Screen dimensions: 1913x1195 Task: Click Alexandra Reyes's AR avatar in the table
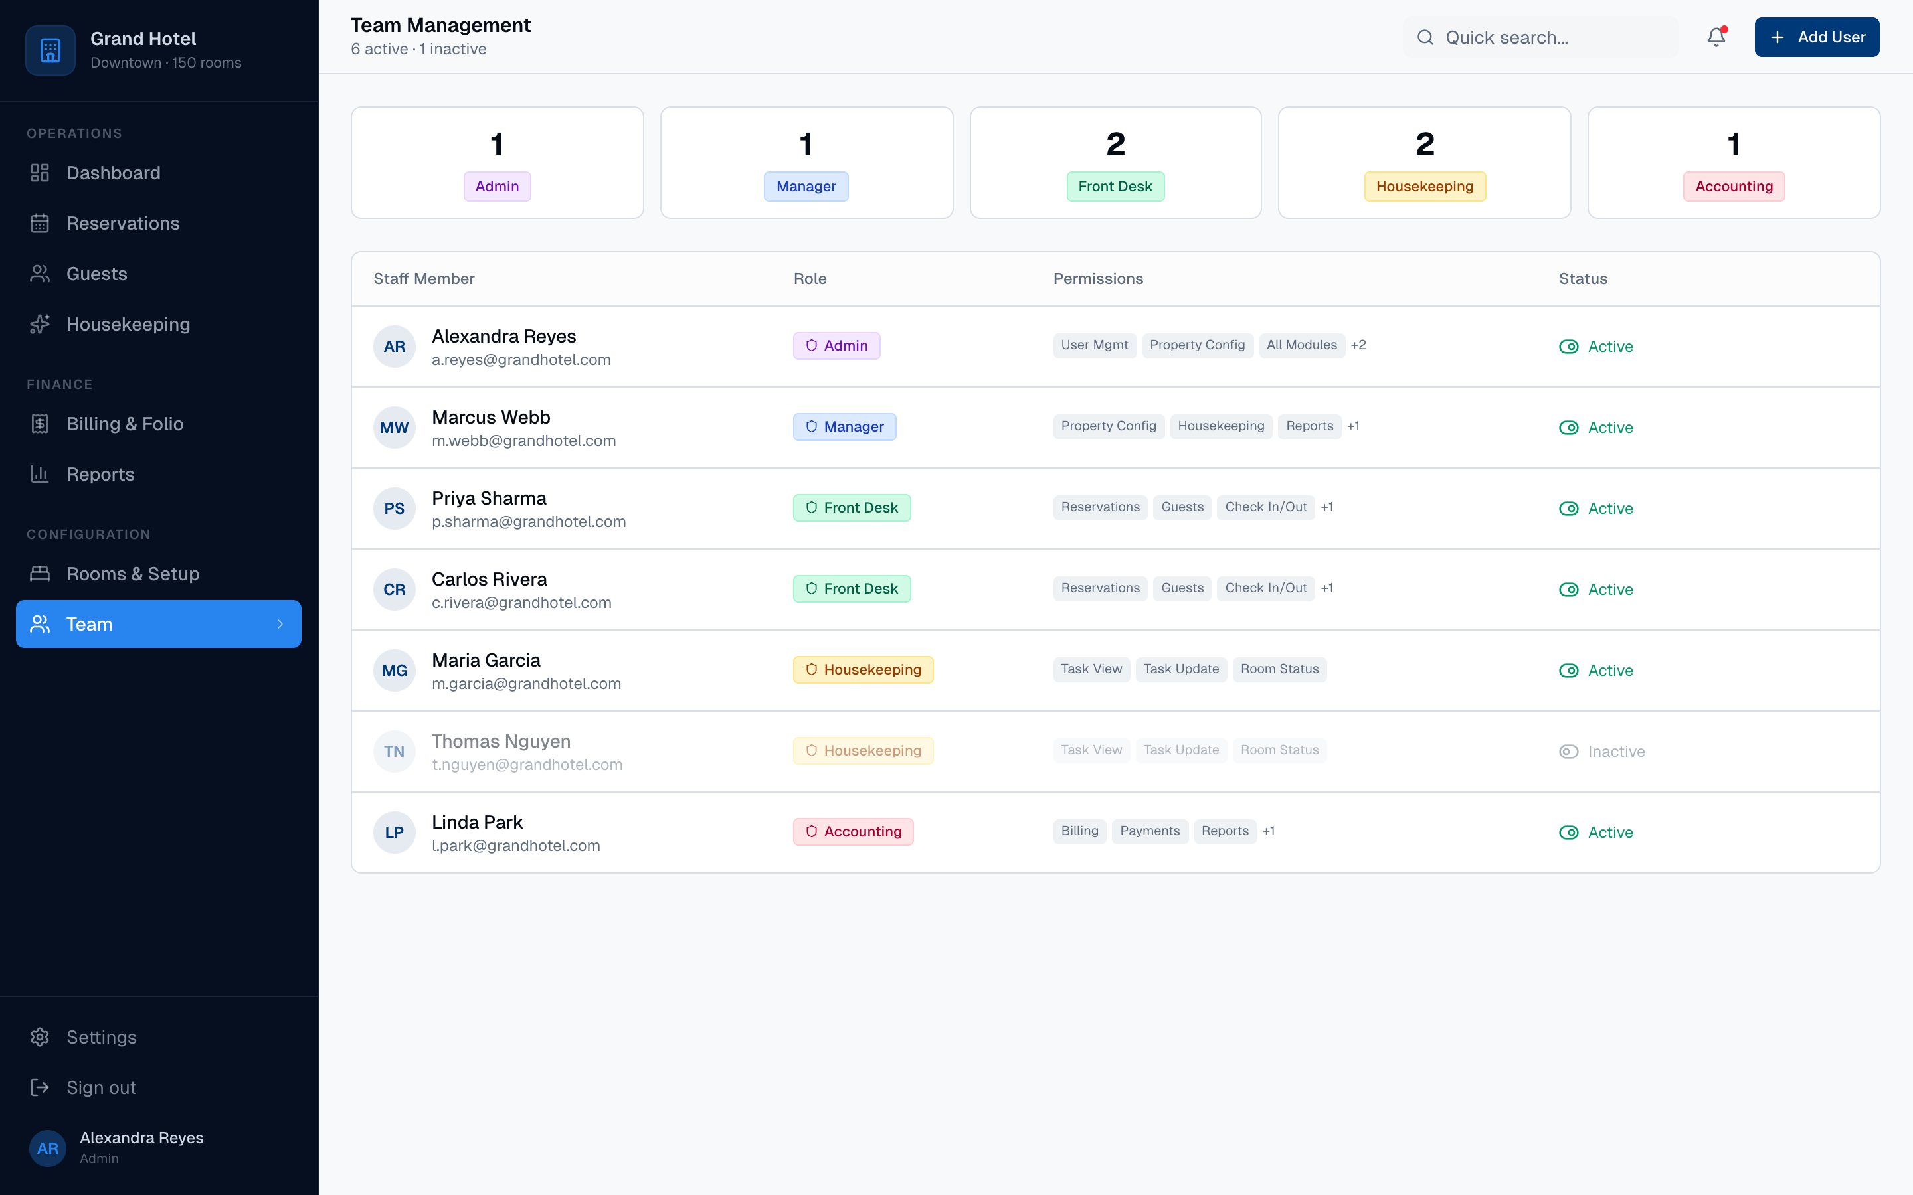[x=395, y=346]
